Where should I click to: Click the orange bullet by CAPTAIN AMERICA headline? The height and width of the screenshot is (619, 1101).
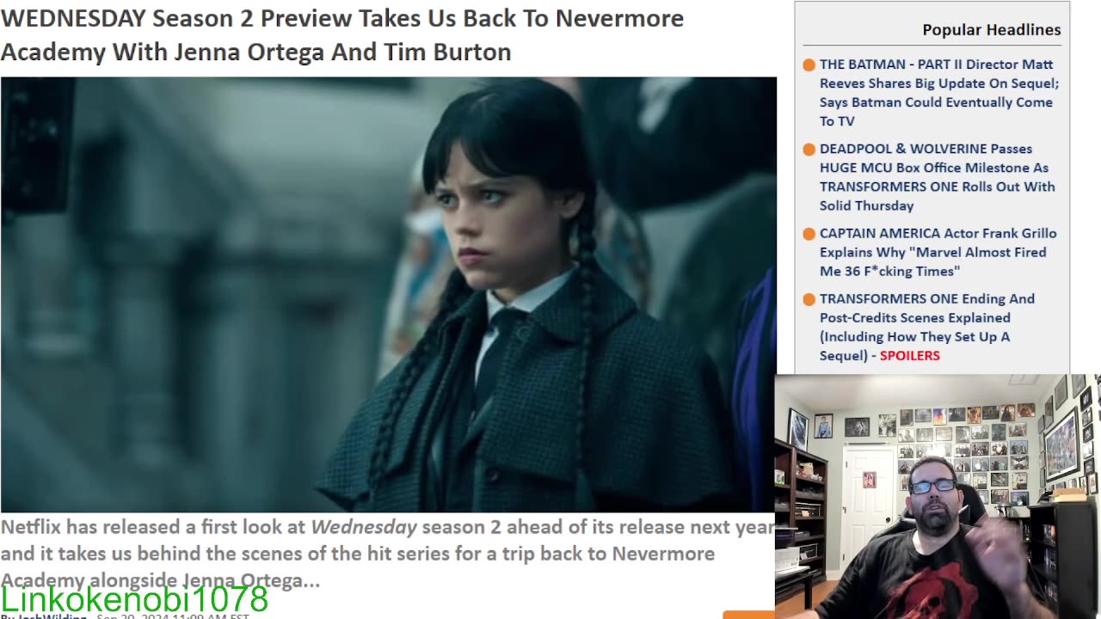(x=809, y=234)
